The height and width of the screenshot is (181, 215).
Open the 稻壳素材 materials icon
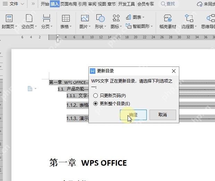coord(168,18)
